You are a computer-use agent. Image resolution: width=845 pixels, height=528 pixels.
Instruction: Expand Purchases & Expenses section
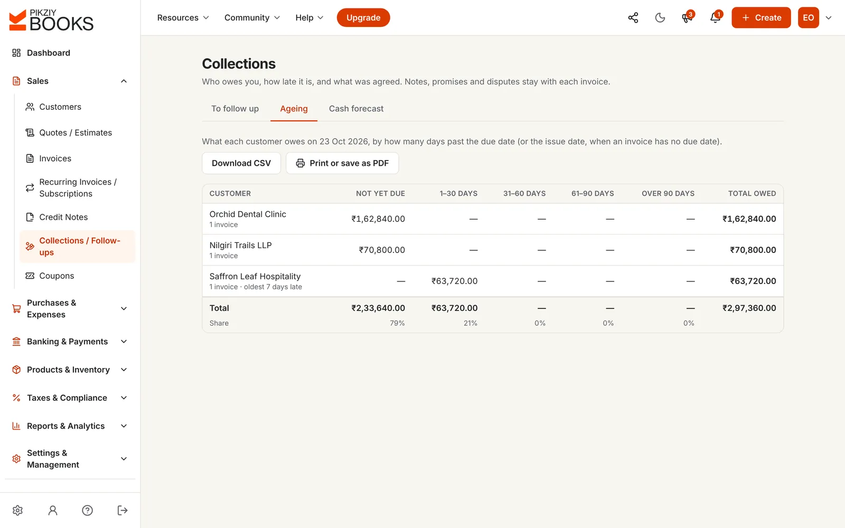(x=70, y=308)
